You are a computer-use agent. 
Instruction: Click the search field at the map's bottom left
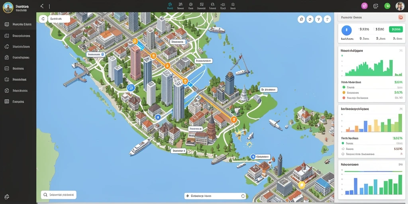[x=59, y=194]
